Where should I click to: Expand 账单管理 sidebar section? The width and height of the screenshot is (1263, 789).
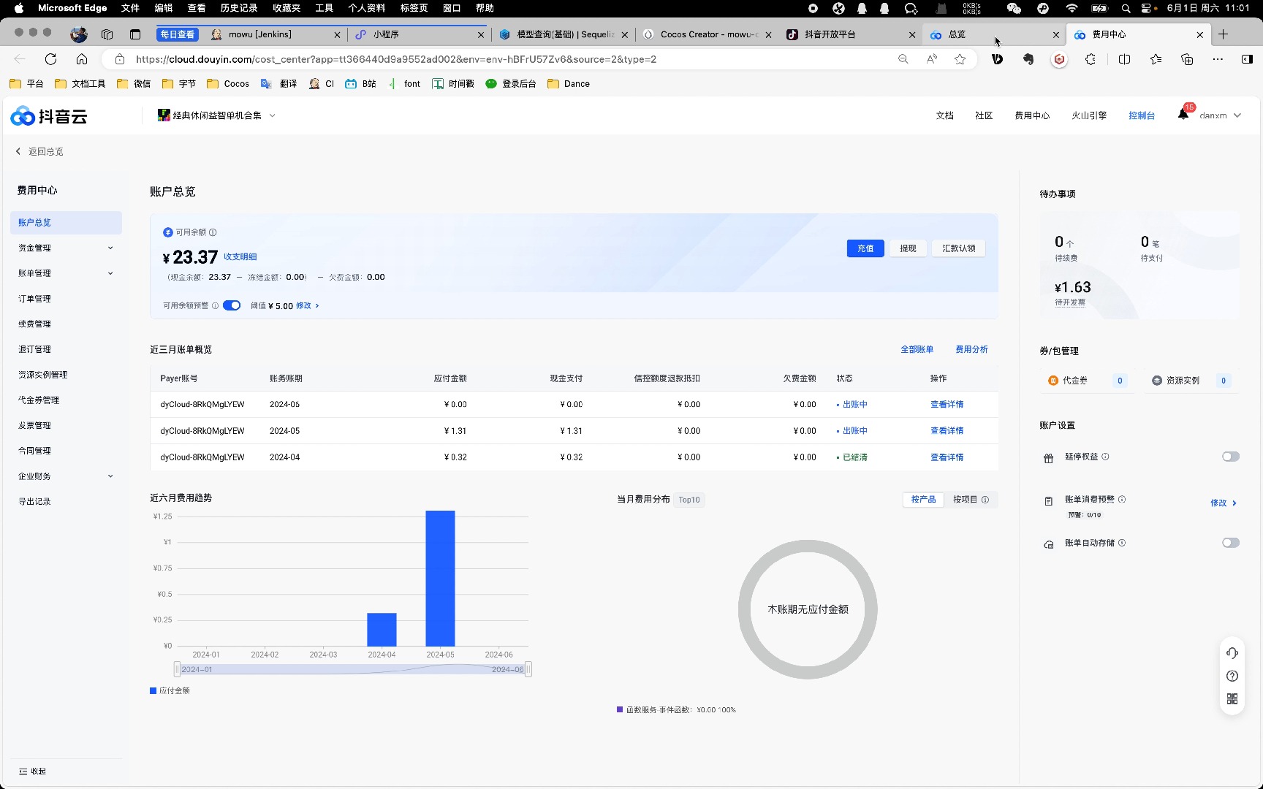tap(66, 273)
